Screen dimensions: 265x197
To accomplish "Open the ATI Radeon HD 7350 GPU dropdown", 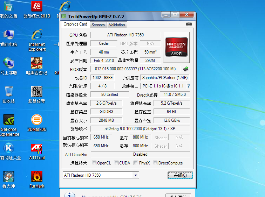I will (101, 175).
